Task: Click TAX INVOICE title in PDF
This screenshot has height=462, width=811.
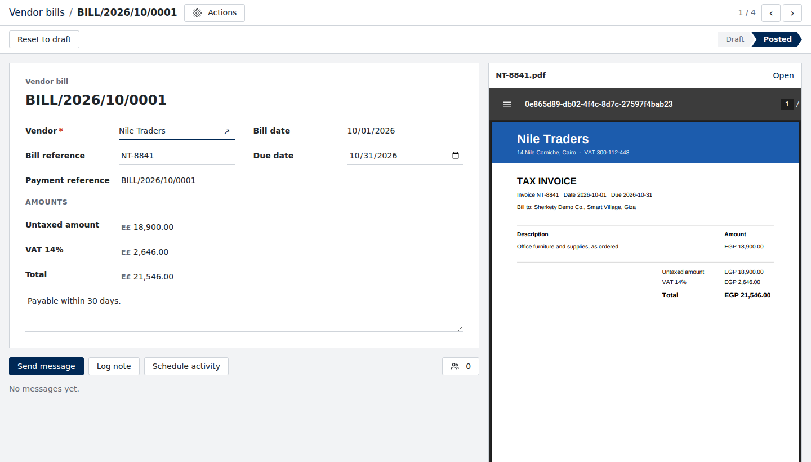Action: tap(547, 181)
